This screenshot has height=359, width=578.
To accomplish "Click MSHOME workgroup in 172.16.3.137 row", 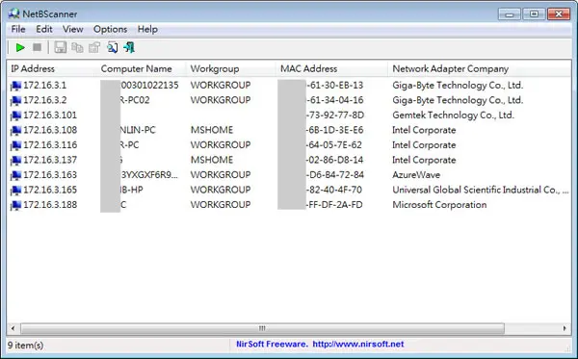I will [212, 160].
